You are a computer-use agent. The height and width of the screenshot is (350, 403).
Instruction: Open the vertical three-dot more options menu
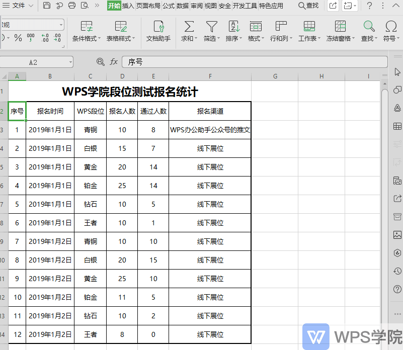coord(383,6)
